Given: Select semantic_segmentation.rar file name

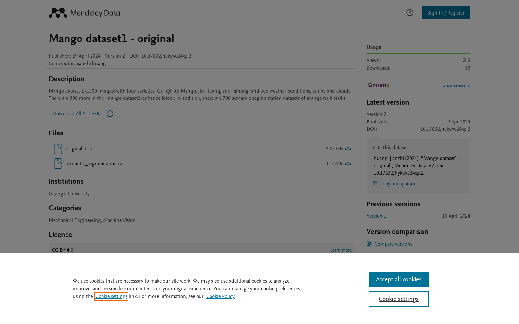Looking at the screenshot, I should pyautogui.click(x=95, y=164).
